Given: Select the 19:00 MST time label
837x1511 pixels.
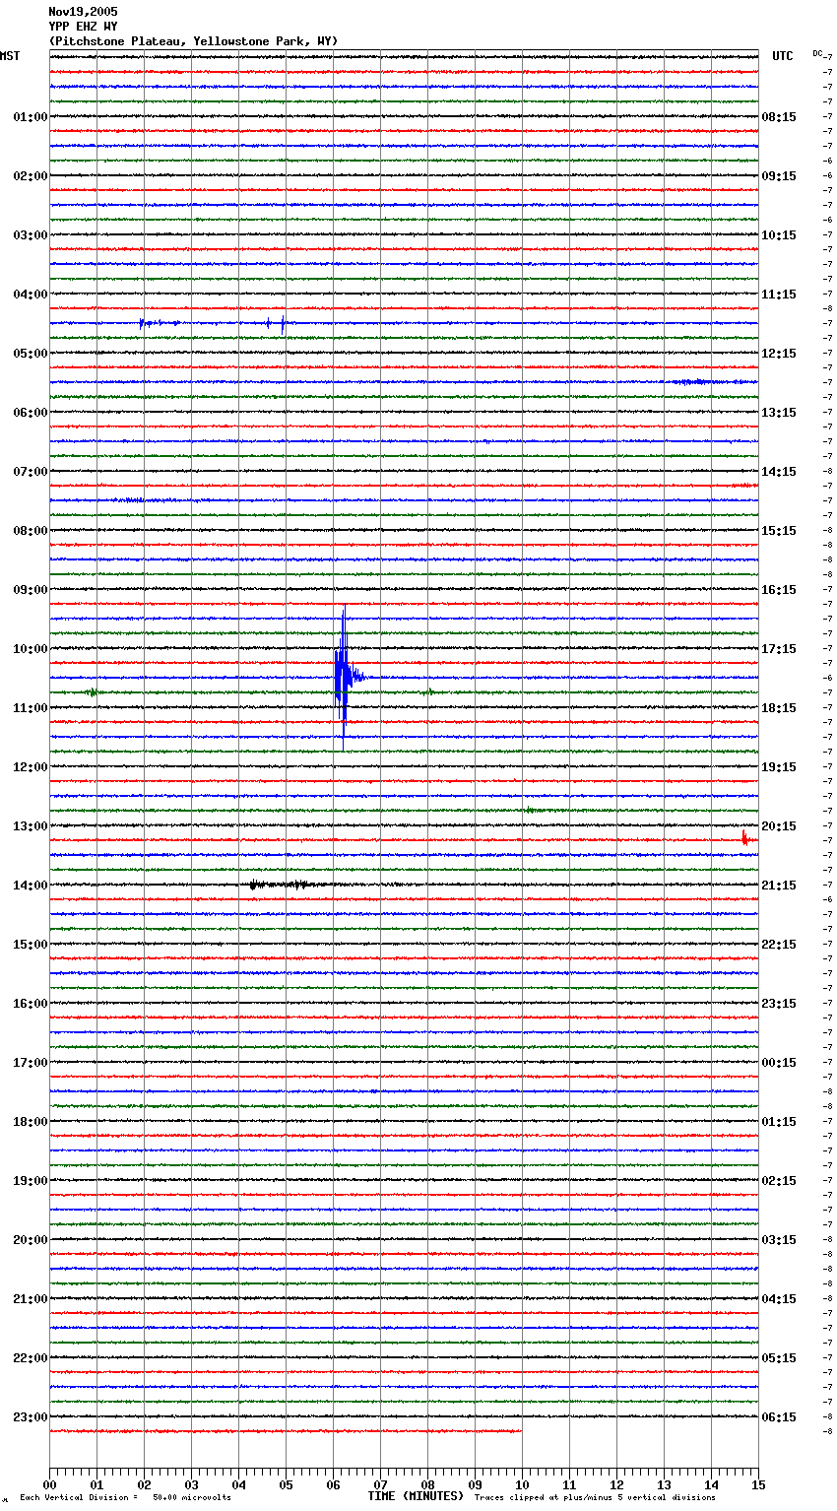Looking at the screenshot, I should tap(31, 1181).
